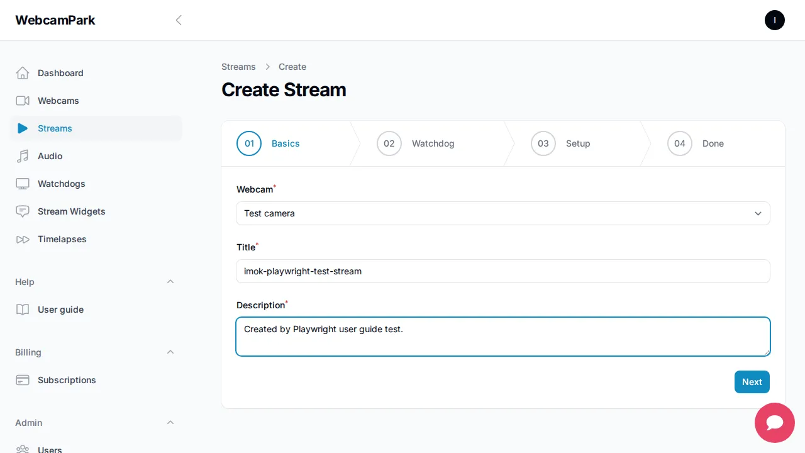805x453 pixels.
Task: Collapse the Admin section
Action: click(170, 422)
